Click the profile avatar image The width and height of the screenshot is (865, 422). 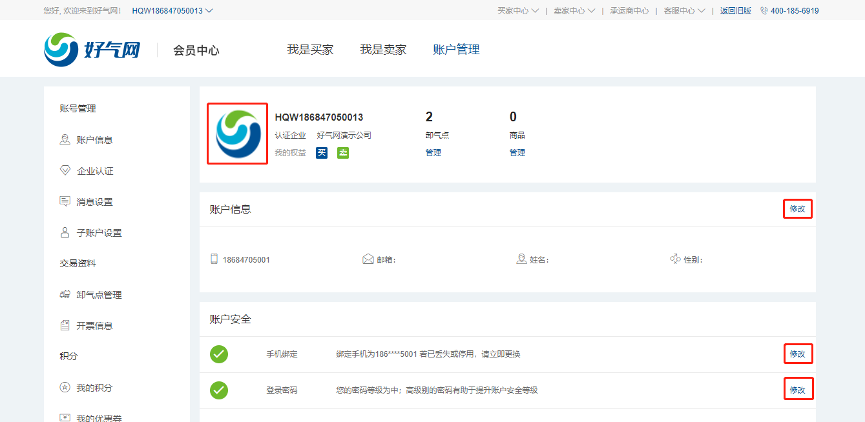[x=237, y=134]
